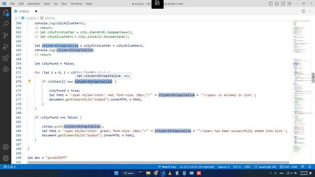This screenshot has height=177, width=315.
Task: Click the hover tooltip 'let cityWordInCapitalize: any'
Action: (103, 76)
